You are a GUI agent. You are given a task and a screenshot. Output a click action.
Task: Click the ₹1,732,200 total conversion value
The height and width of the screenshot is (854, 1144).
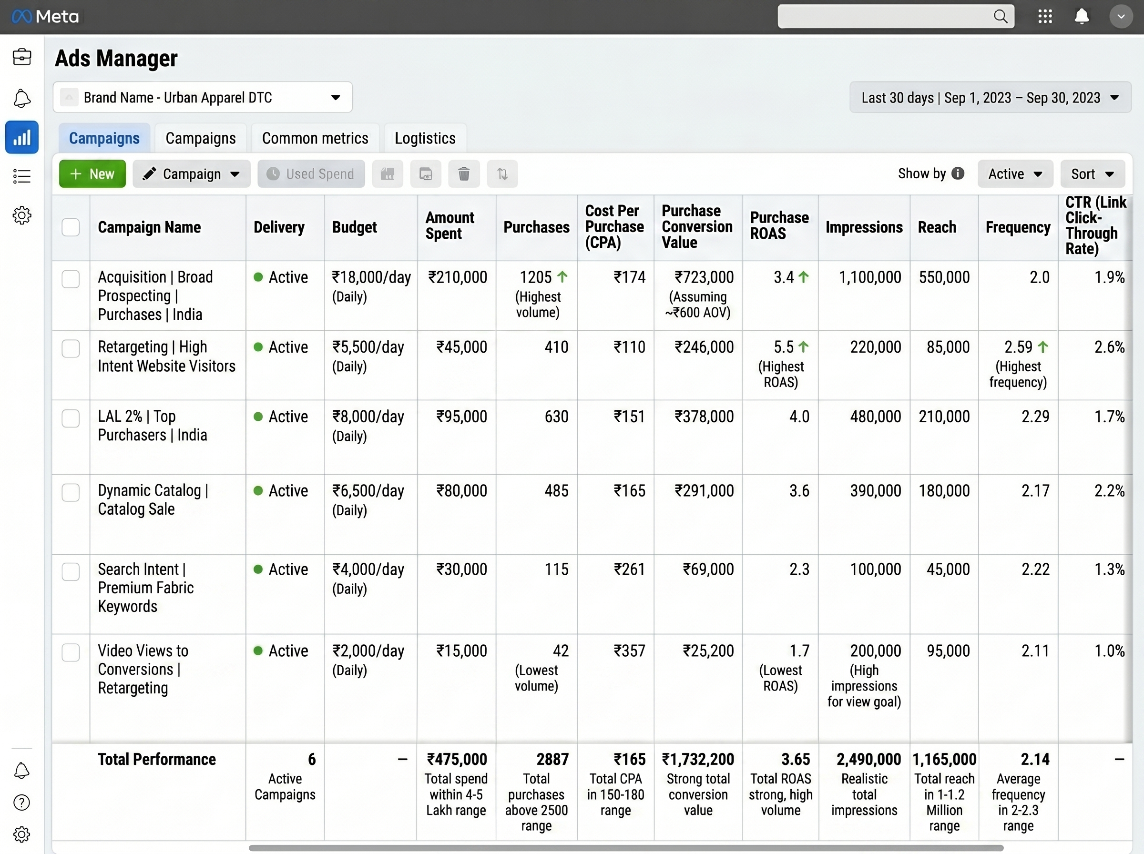[x=698, y=759]
